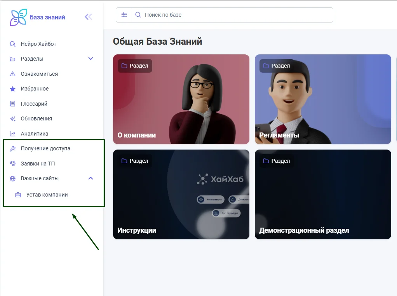The height and width of the screenshot is (296, 397).
Task: Focus the Поиск по базе search field
Action: [x=233, y=15]
